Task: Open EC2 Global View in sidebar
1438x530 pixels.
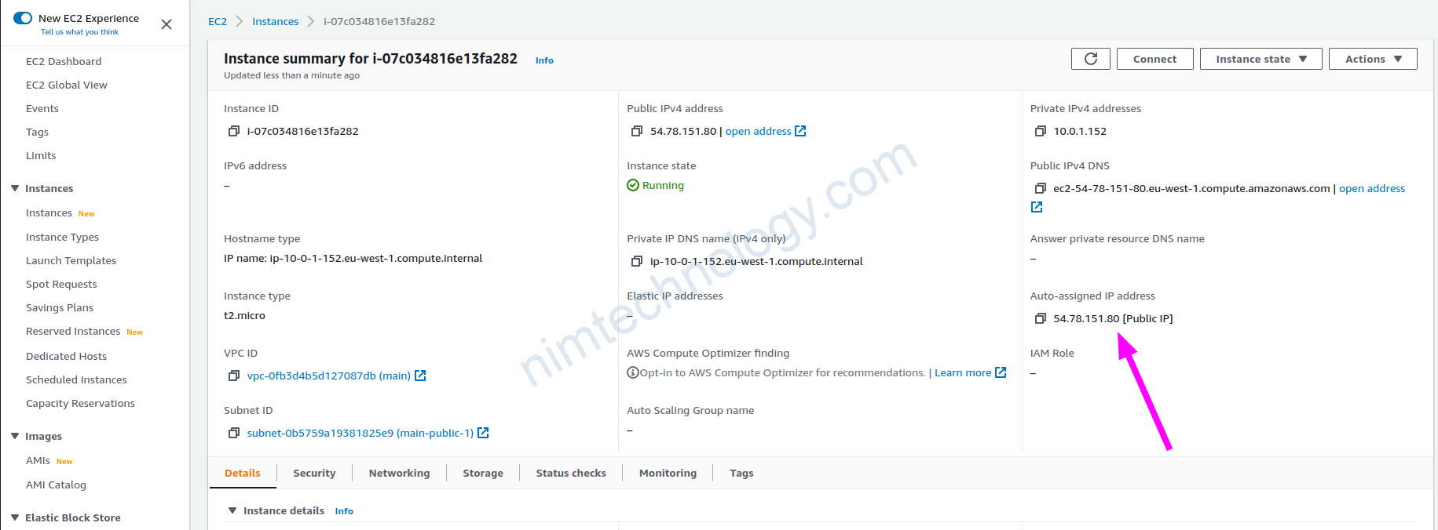Action: (x=67, y=85)
